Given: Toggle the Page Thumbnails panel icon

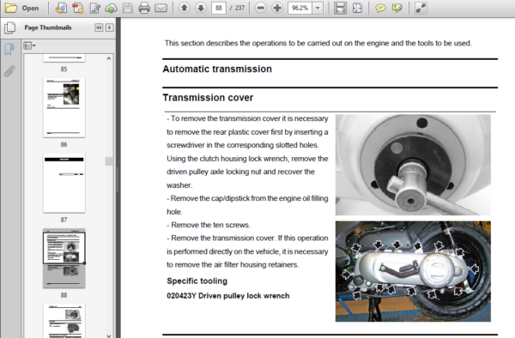Looking at the screenshot, I should click(9, 28).
